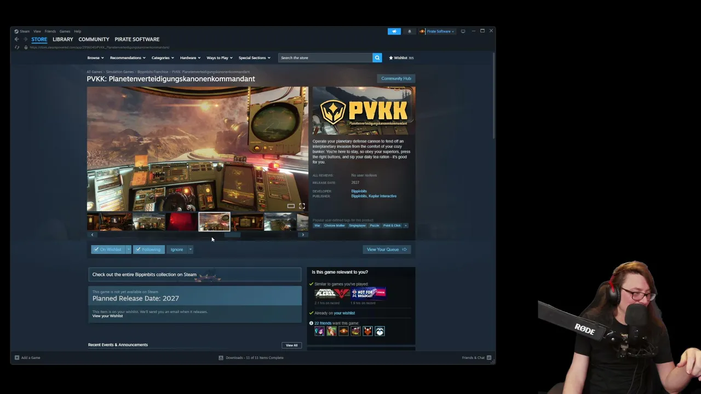The height and width of the screenshot is (394, 701).
Task: Click View All events button
Action: click(x=291, y=345)
